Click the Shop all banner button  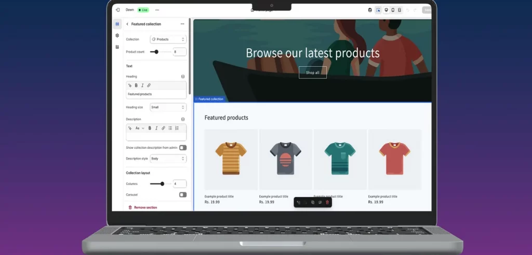[313, 73]
